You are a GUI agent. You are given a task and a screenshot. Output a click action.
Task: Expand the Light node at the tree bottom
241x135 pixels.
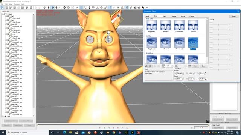tap(3, 116)
